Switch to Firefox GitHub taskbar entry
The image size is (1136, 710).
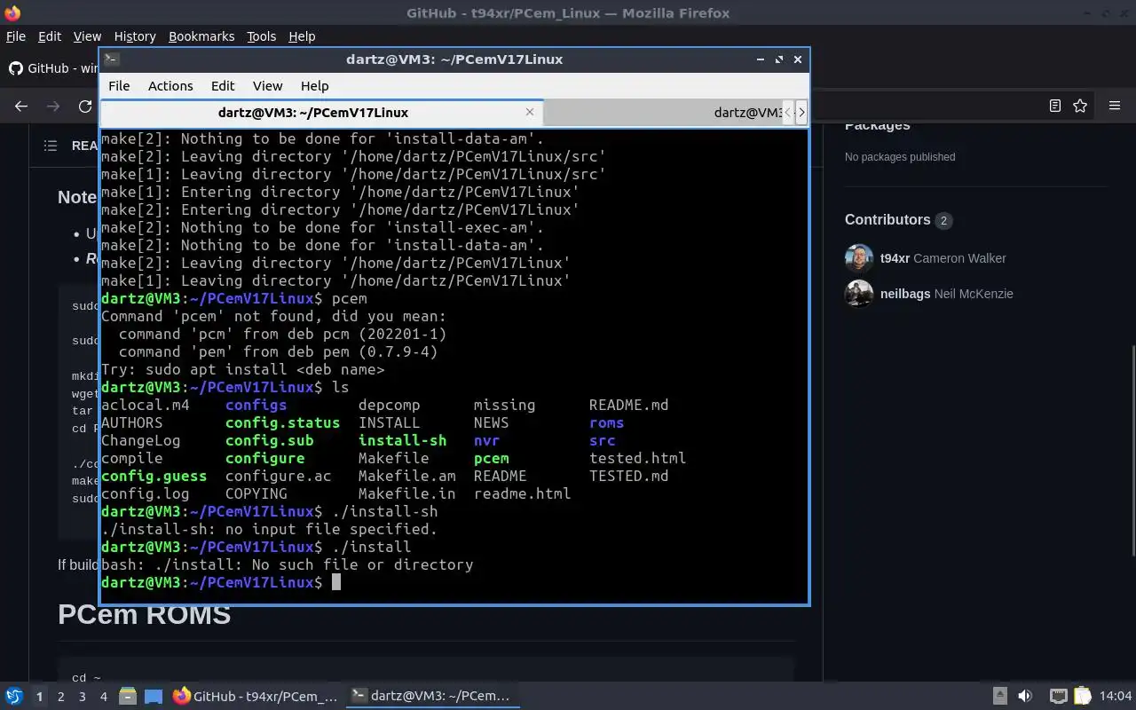[x=256, y=697]
